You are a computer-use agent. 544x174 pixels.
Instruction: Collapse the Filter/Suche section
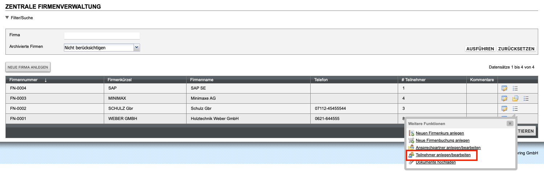click(7, 17)
